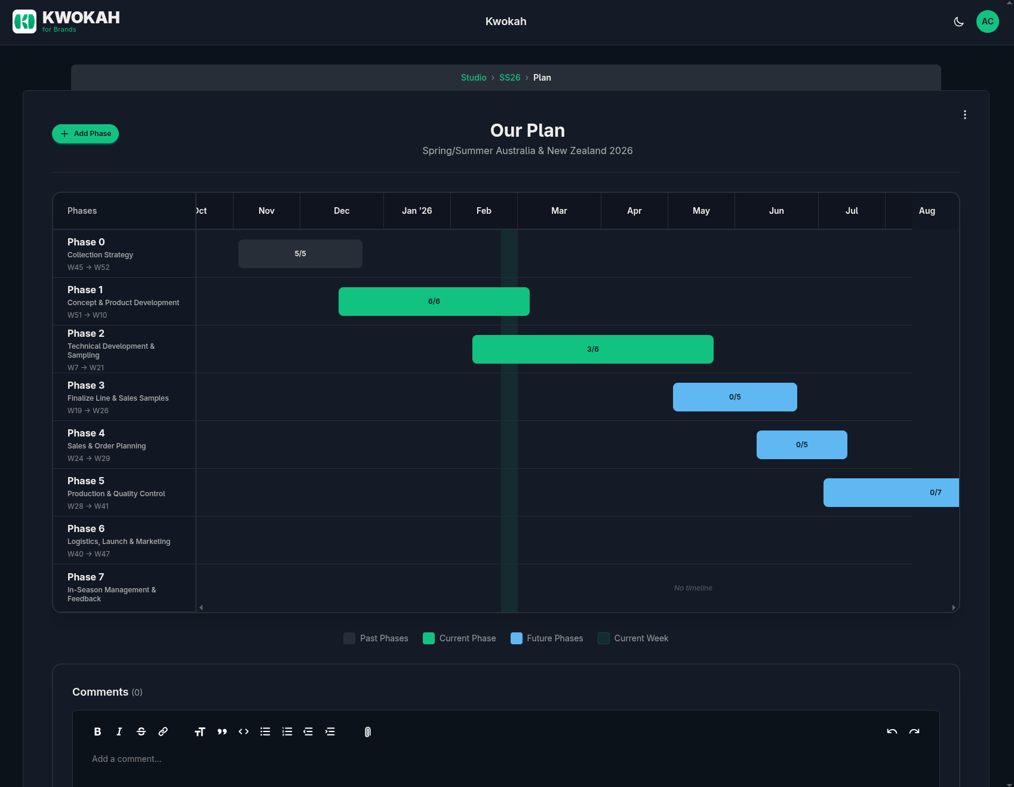The width and height of the screenshot is (1014, 787).
Task: Open the three-dot plan options menu
Action: coord(965,115)
